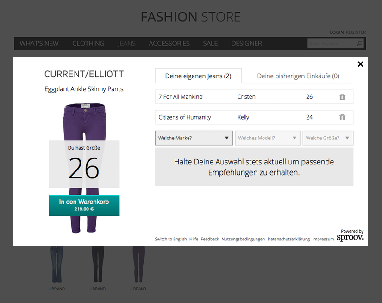Click the LOGIN link
Viewport: 382px width, 303px height.
click(337, 32)
